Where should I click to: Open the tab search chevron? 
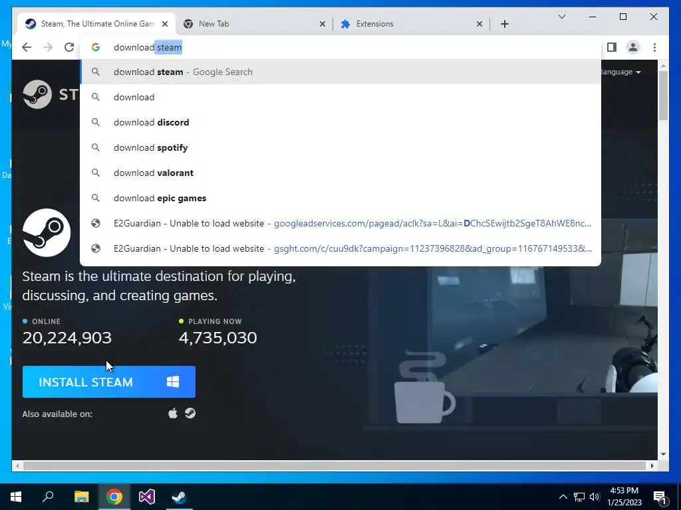(x=561, y=17)
